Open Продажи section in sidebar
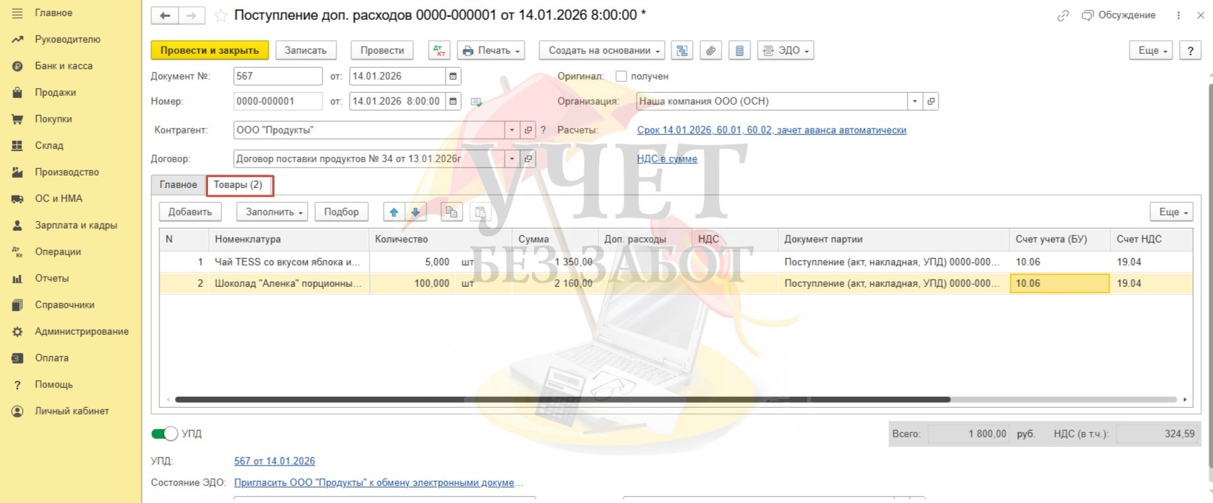 click(55, 92)
